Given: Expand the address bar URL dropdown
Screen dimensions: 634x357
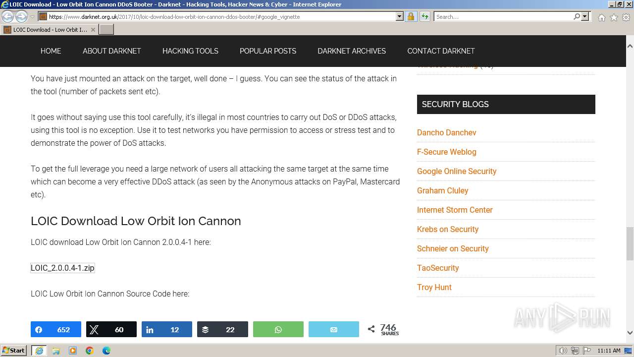Looking at the screenshot, I should [400, 16].
